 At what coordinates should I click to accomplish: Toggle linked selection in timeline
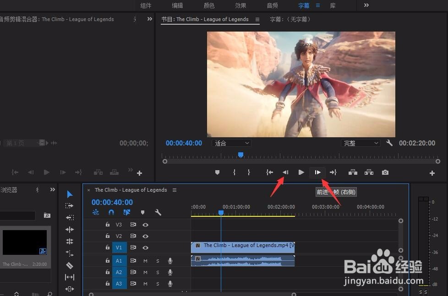(126, 212)
